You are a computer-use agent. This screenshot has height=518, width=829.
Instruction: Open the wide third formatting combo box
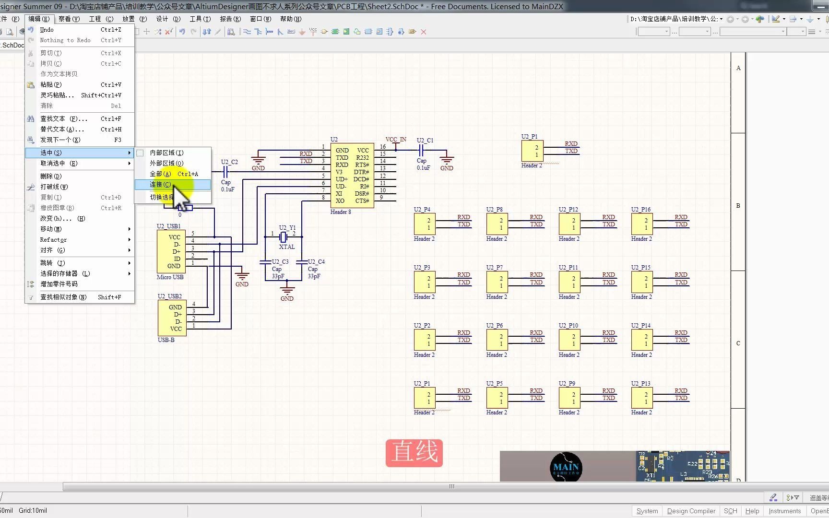click(x=753, y=32)
